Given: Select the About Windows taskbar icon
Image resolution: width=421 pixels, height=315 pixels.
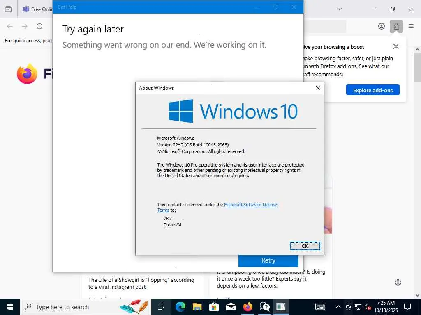Looking at the screenshot, I should pyautogui.click(x=281, y=307).
